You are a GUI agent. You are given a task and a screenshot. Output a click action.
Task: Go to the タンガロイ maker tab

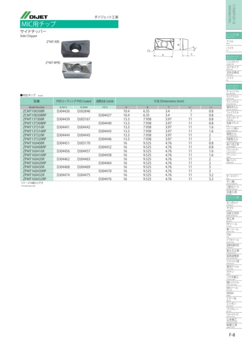coord(234,203)
